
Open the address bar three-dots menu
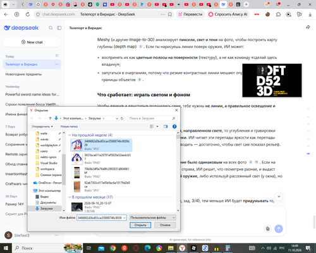click(x=162, y=15)
